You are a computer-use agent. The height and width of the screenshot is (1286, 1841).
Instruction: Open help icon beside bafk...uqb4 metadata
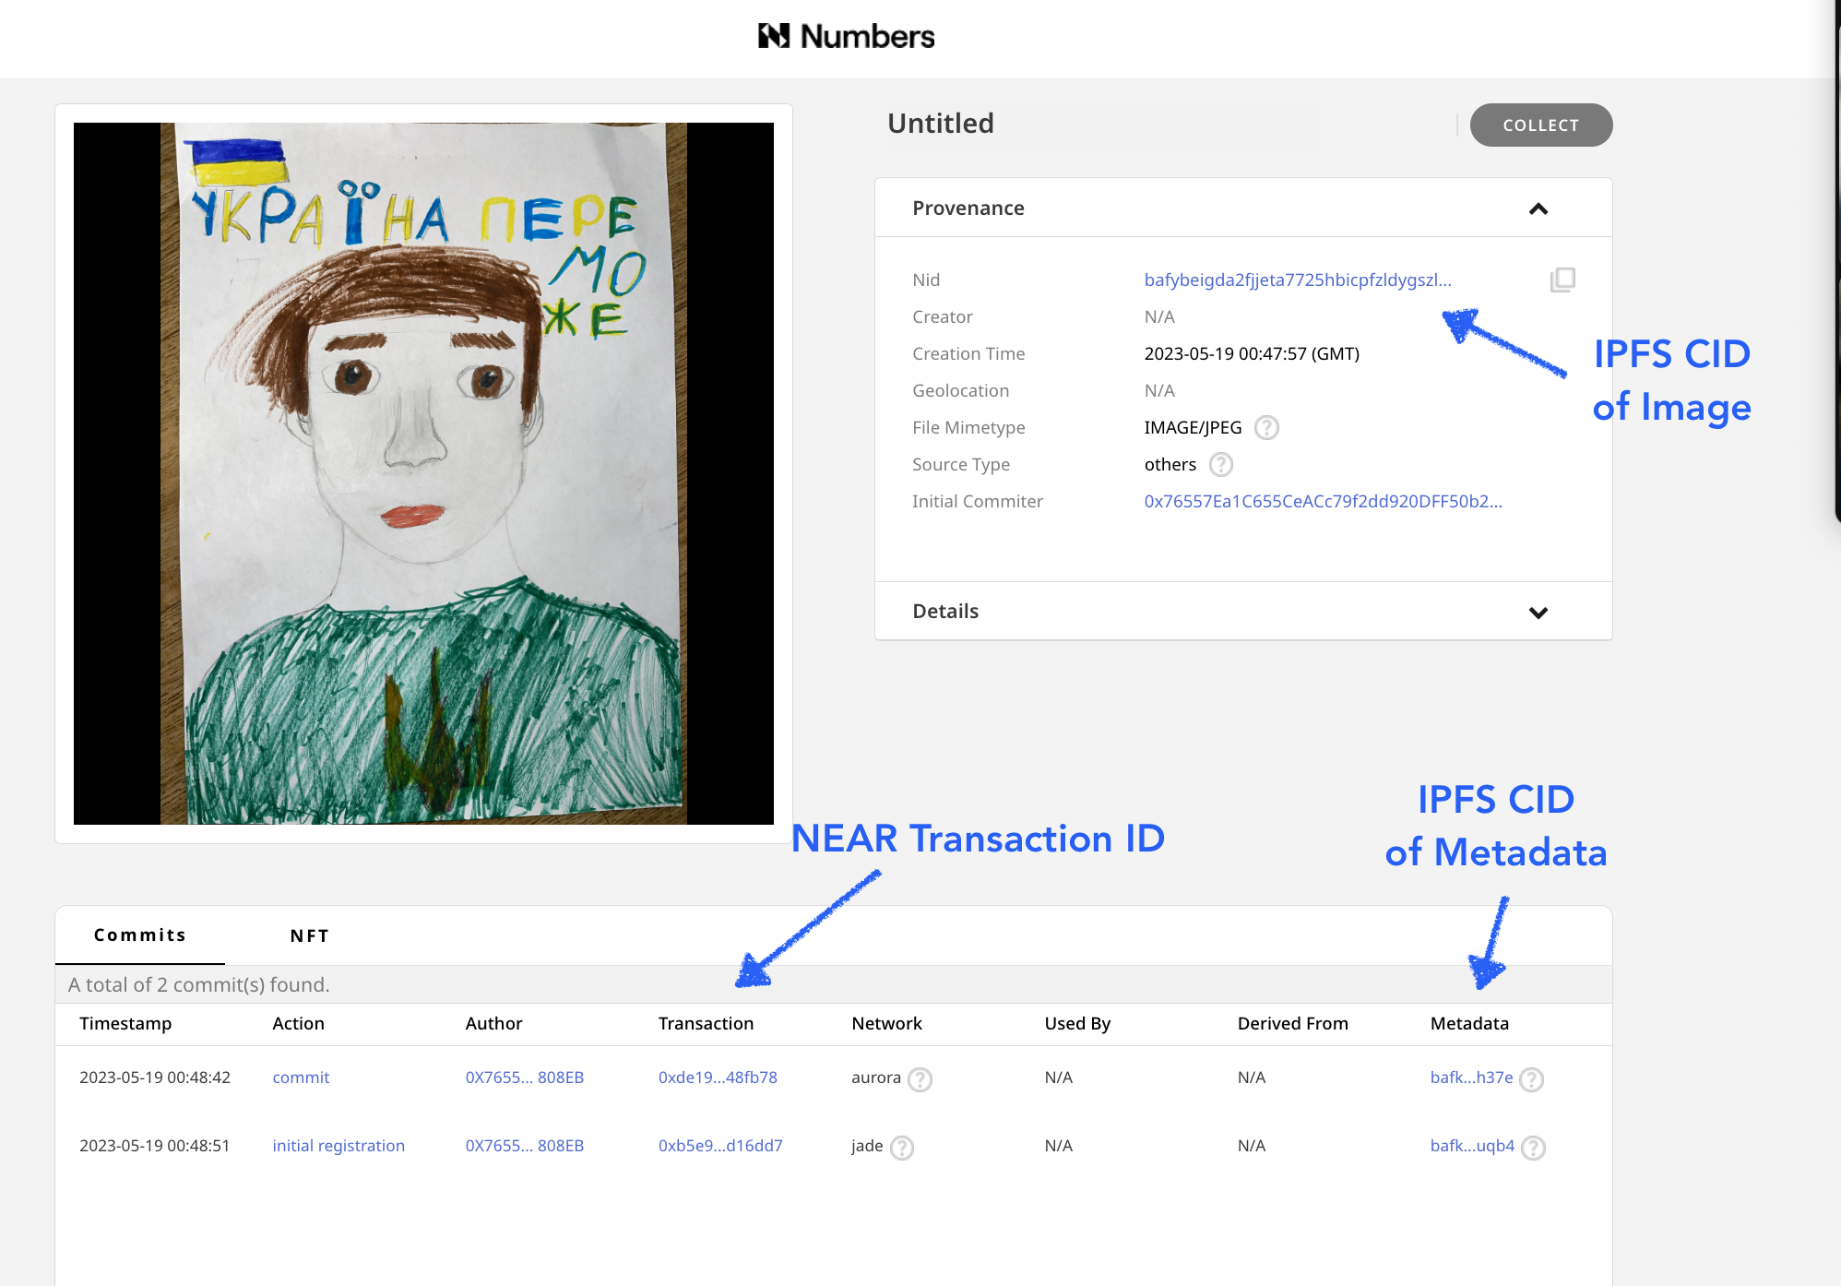(x=1533, y=1148)
